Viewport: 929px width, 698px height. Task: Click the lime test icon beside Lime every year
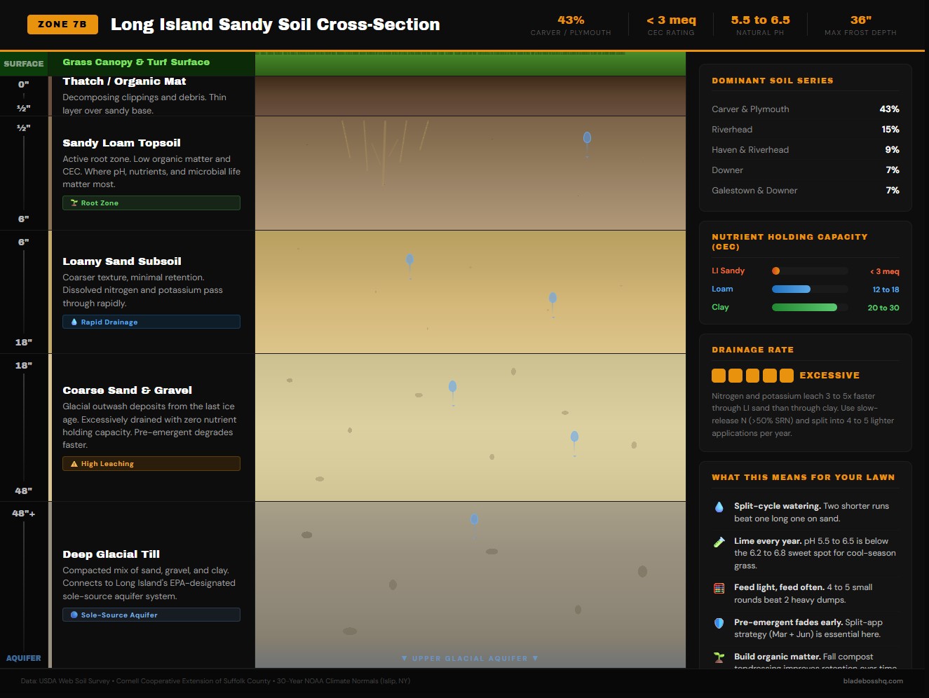tap(719, 542)
